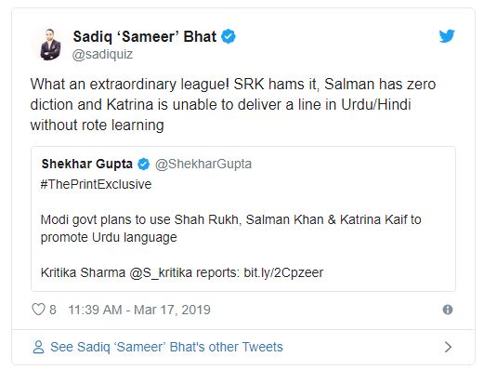Click the 11:39 AM - Mar 17, 2019 timestamp
484x370 pixels.
point(139,310)
